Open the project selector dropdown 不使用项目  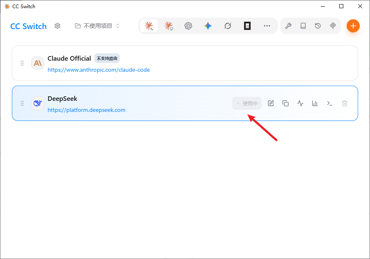coord(97,26)
